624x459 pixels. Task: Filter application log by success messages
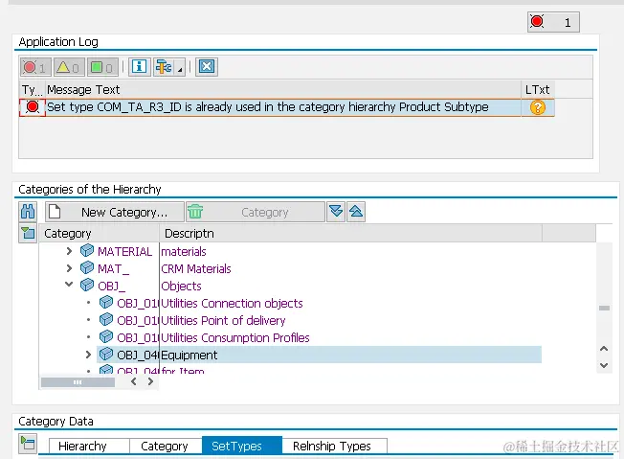point(101,67)
